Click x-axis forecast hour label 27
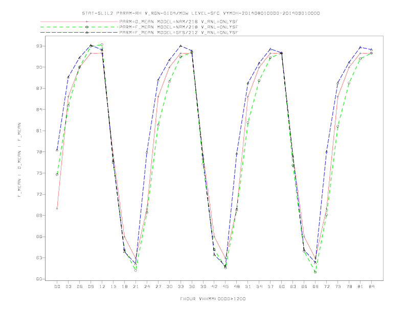 (x=158, y=287)
